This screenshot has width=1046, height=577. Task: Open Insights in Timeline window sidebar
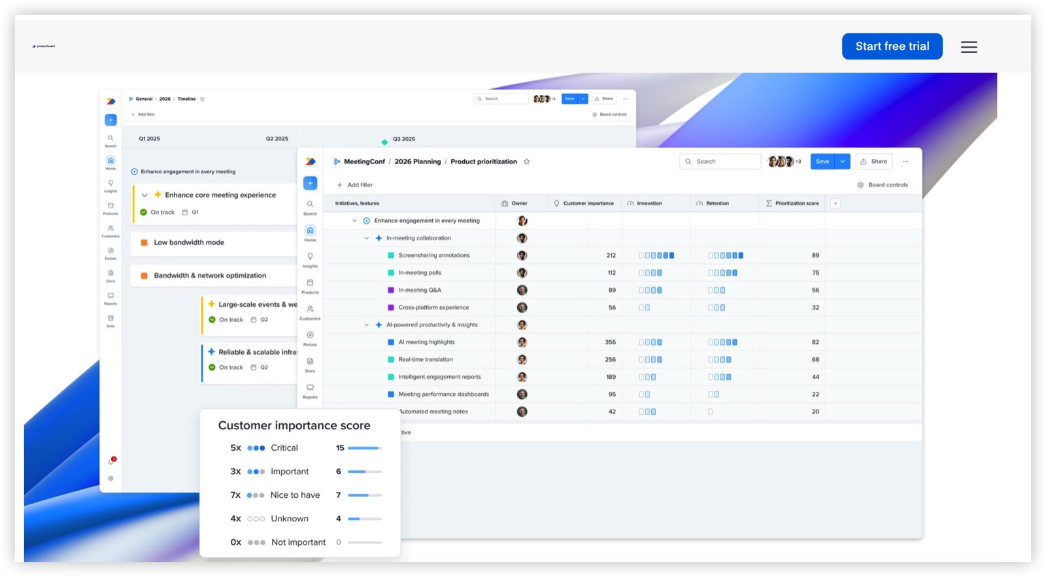click(110, 186)
